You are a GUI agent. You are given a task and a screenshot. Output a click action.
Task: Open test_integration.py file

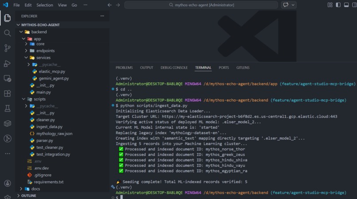point(53,154)
